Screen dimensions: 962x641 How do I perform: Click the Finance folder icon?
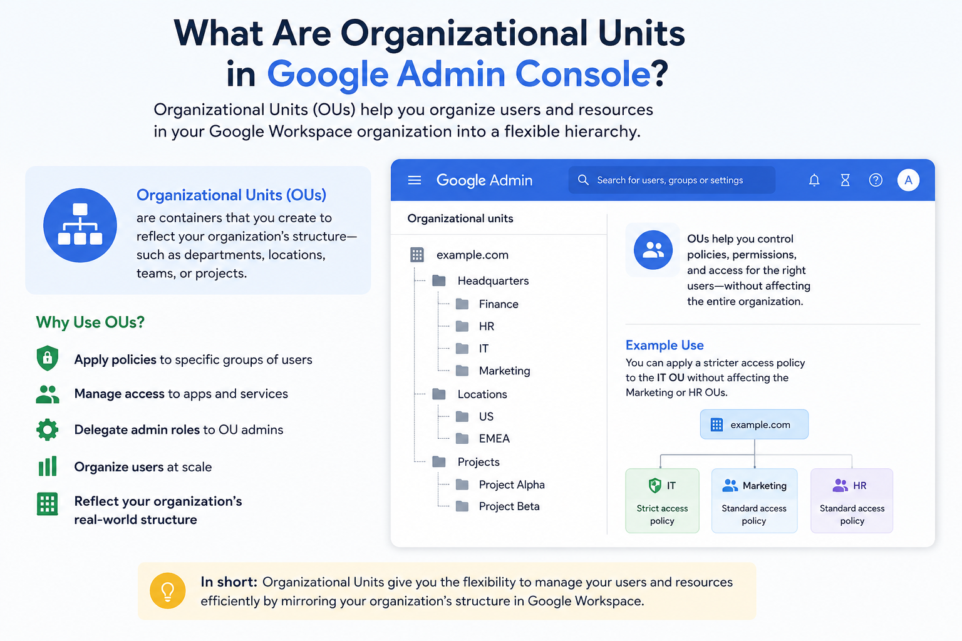462,304
